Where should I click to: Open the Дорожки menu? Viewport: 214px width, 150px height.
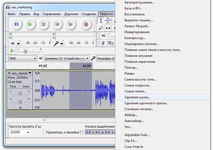[x=71, y=14]
